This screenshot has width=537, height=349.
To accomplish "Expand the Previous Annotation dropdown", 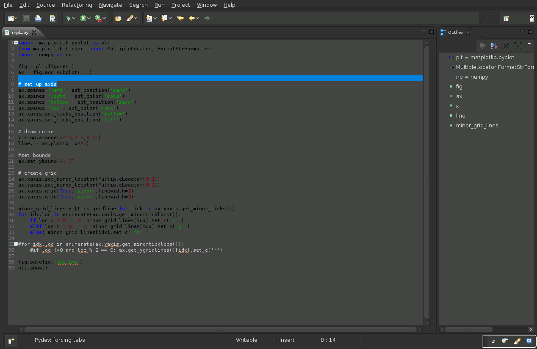I will pos(170,18).
